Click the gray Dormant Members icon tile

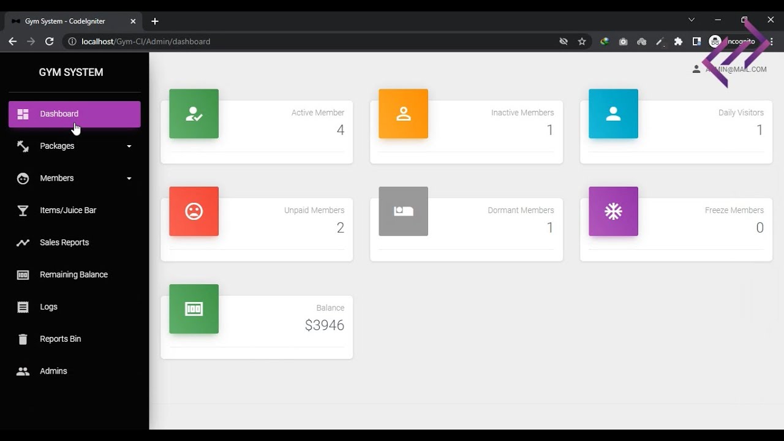(403, 211)
